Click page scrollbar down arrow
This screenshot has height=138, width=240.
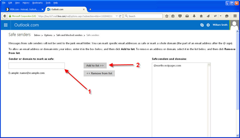237,136
